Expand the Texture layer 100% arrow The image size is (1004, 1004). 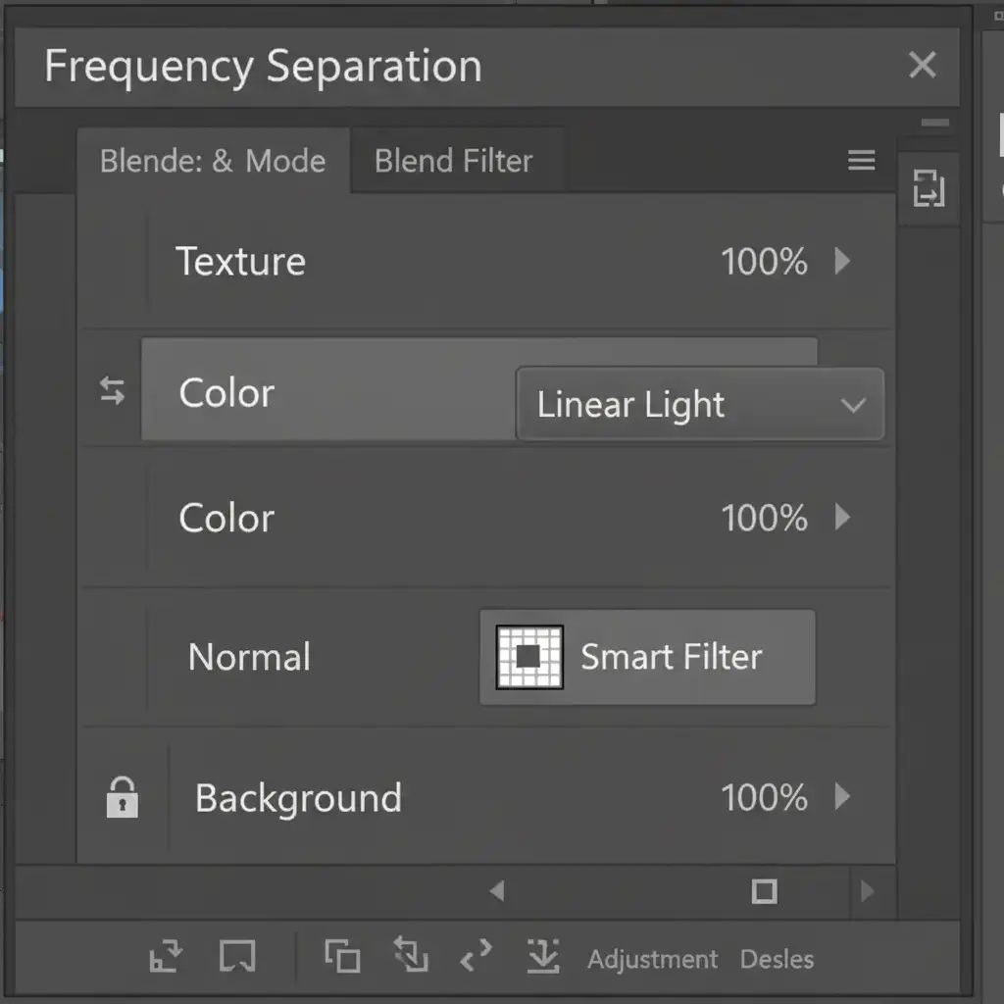coord(841,261)
